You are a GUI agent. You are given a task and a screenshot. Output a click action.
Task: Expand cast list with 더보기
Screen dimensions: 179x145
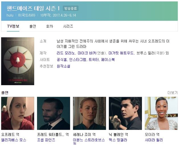pos(173,93)
